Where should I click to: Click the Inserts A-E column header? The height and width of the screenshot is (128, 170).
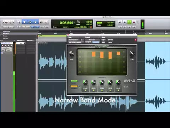coord(21,41)
